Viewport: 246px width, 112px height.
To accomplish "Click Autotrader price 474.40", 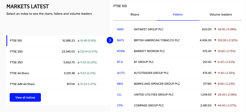I will (x=207, y=73).
